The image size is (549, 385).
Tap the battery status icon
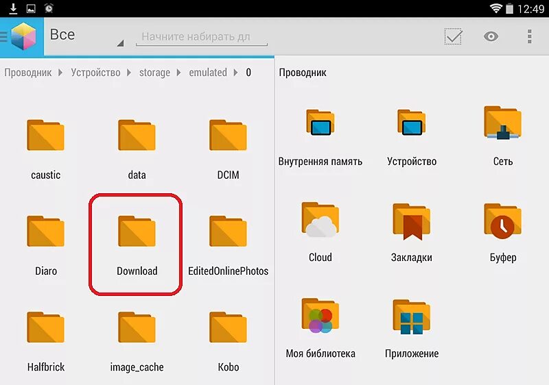pos(509,8)
